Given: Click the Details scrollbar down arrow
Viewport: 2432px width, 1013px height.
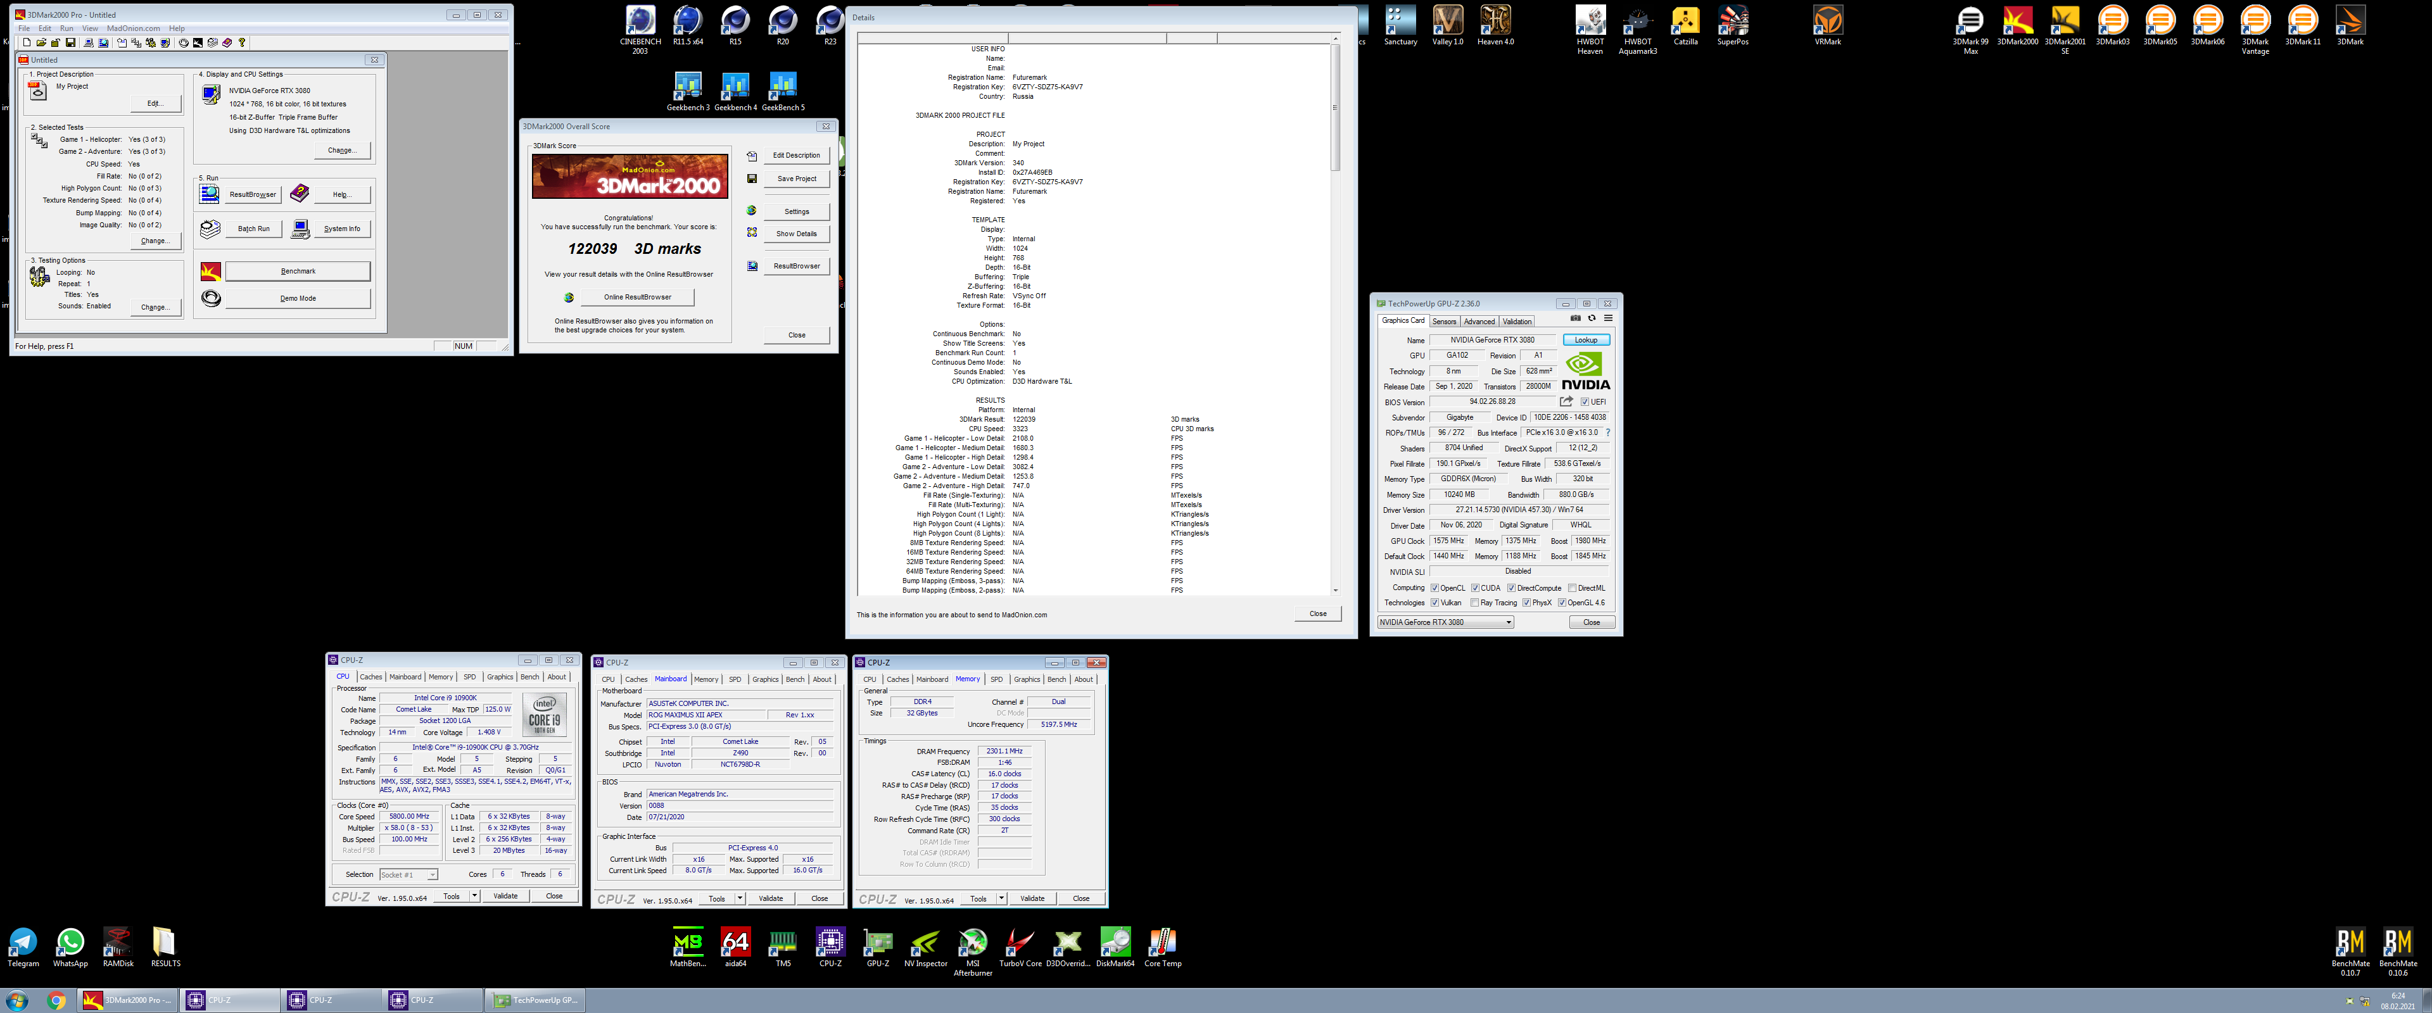Looking at the screenshot, I should coord(1334,591).
